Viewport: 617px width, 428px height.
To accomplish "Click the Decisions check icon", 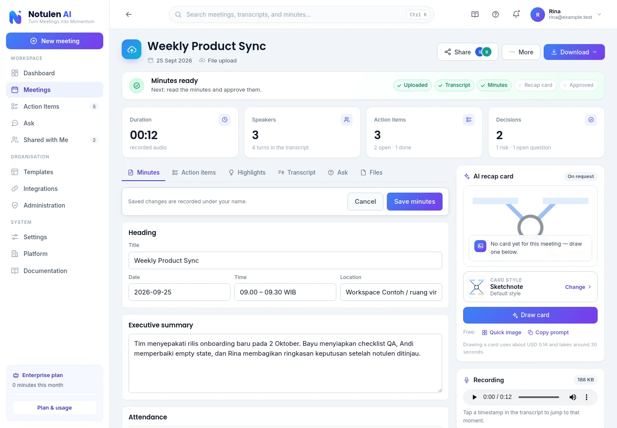I will (591, 120).
